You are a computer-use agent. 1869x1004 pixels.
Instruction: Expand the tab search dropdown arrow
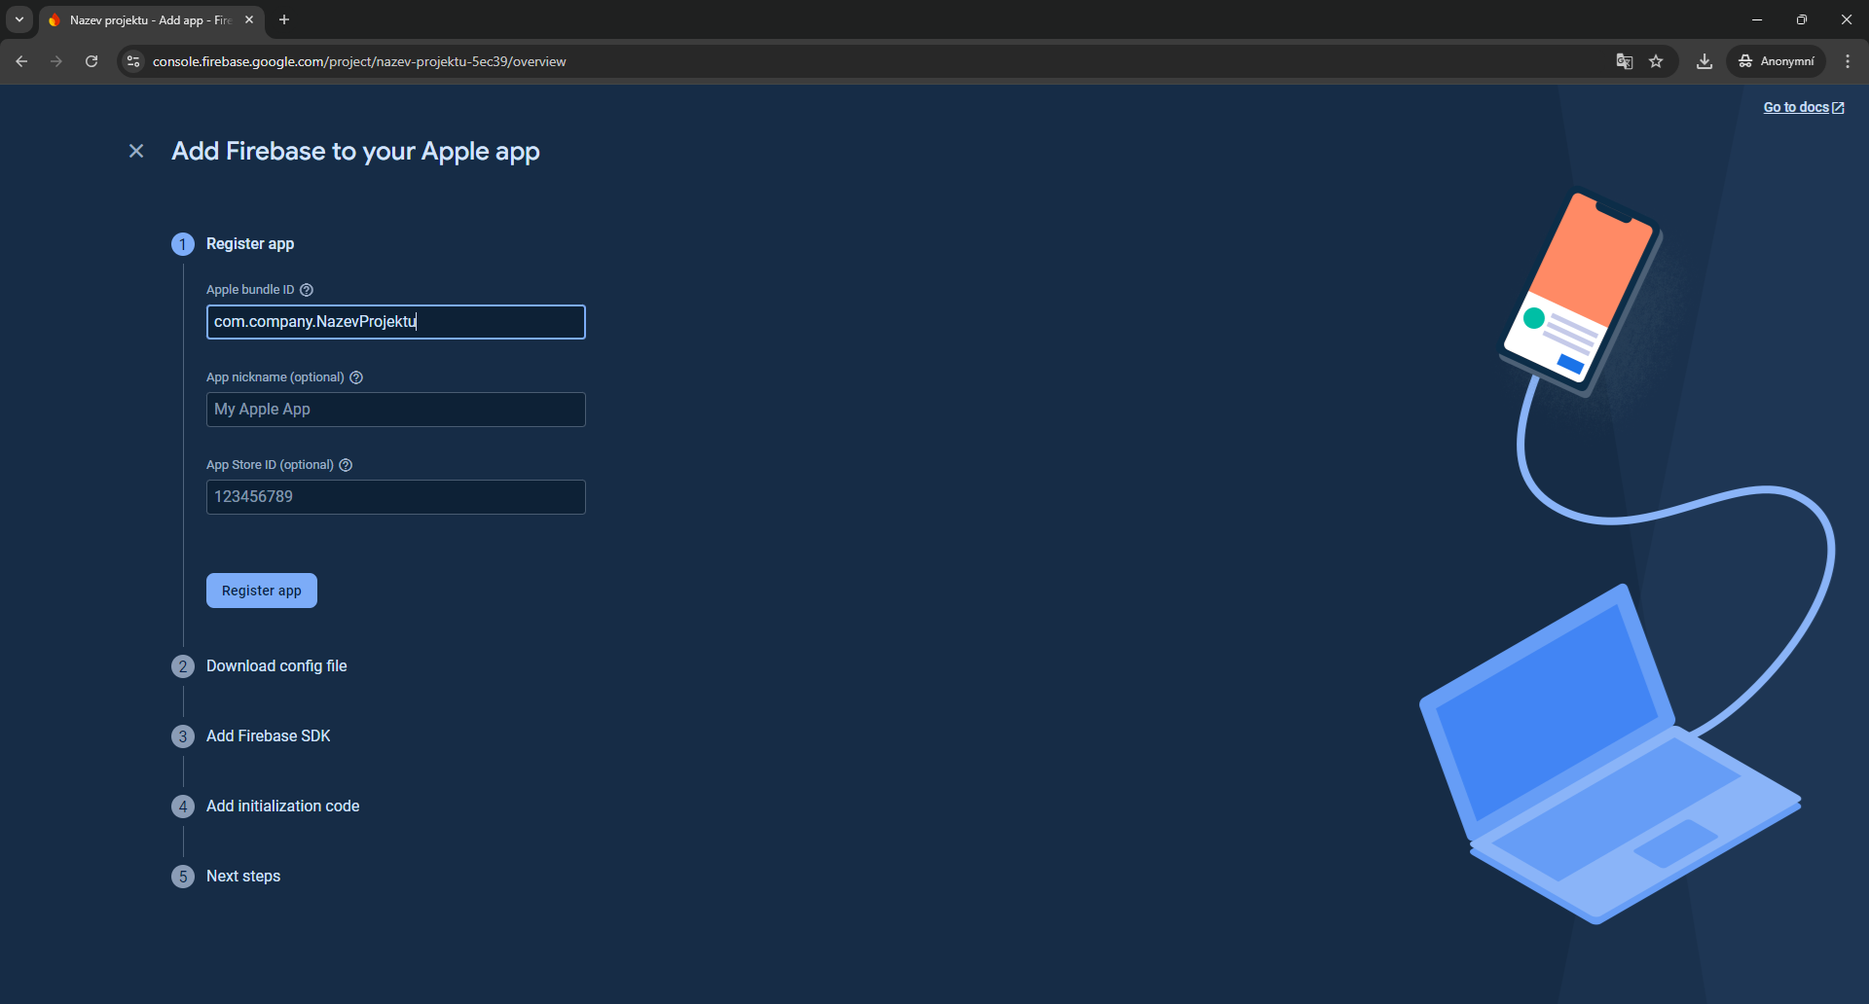click(x=18, y=19)
